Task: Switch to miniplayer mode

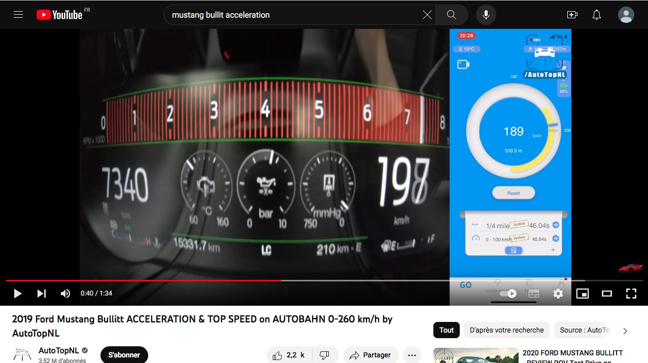Action: [583, 294]
